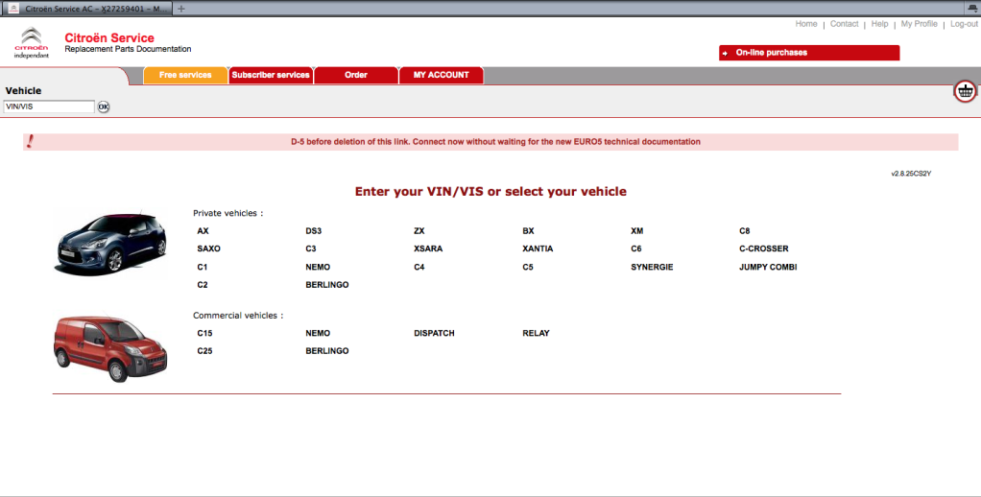Select the SYNERGIE model
The height and width of the screenshot is (497, 981).
(x=652, y=267)
